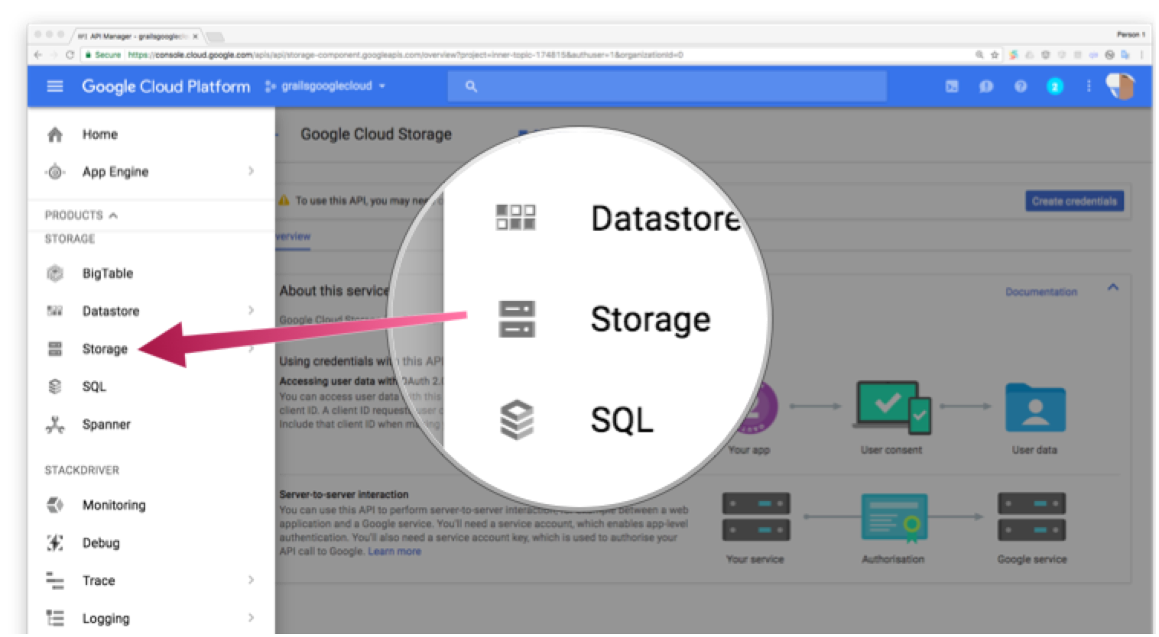The image size is (1159, 637).
Task: Click the Server-to-server interaction heading
Action: coord(343,494)
